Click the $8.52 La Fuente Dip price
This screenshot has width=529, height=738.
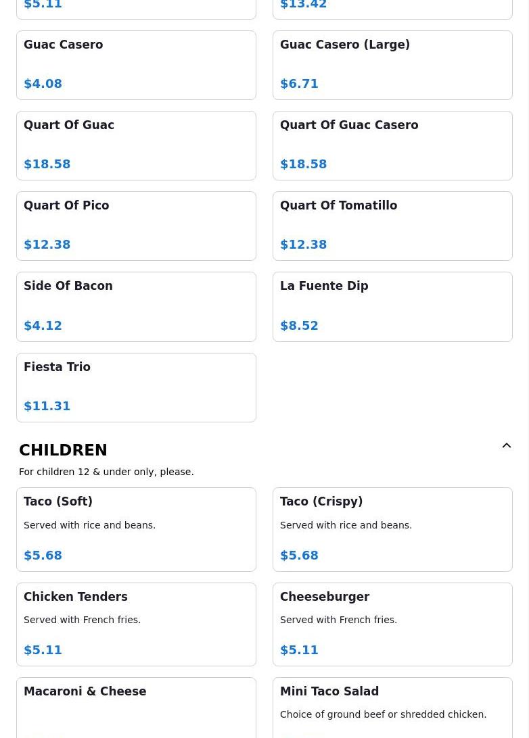click(299, 326)
